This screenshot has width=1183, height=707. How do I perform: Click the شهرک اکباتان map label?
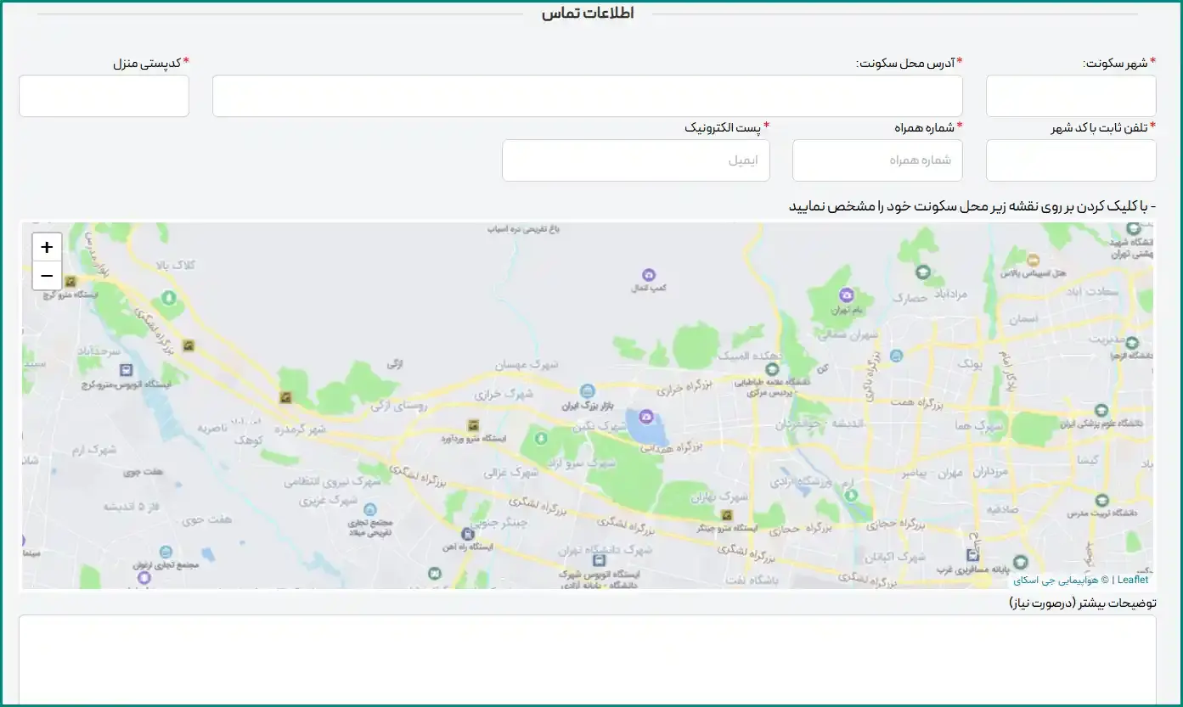coord(896,558)
